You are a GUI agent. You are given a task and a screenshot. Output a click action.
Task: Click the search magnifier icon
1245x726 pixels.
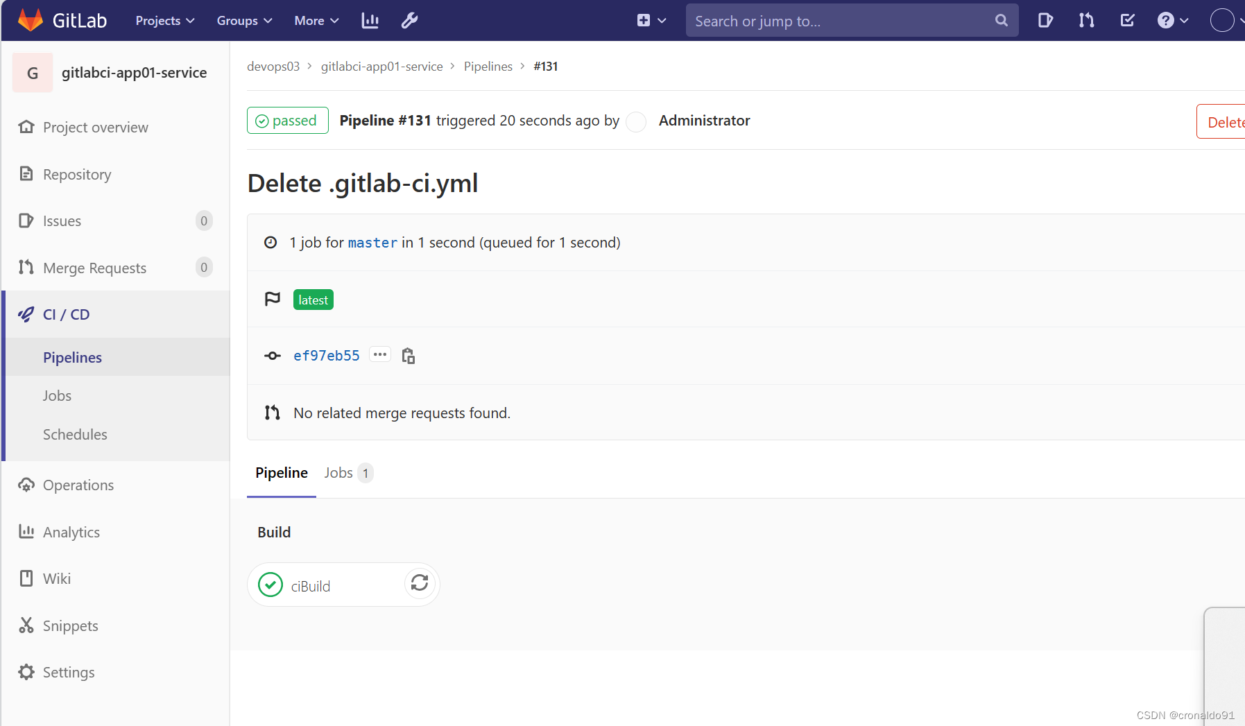pyautogui.click(x=1001, y=21)
